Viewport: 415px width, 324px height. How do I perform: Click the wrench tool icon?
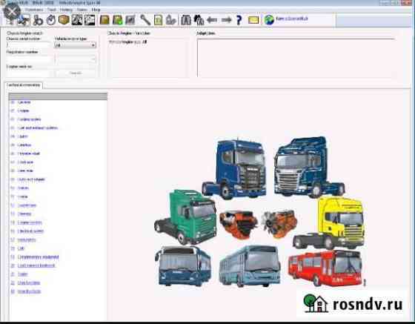145,20
